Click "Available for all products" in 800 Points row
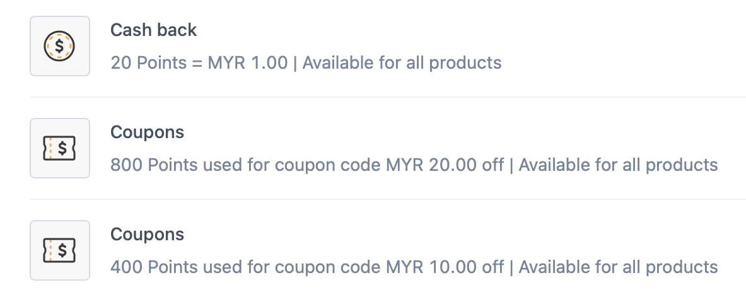746x297 pixels. pyautogui.click(x=618, y=165)
